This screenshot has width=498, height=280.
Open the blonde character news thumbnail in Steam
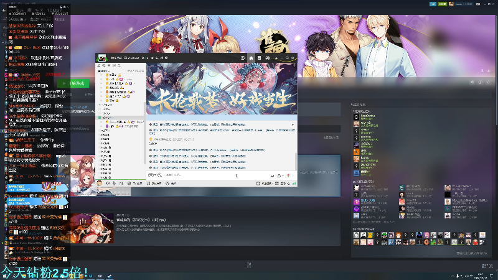[x=92, y=228]
